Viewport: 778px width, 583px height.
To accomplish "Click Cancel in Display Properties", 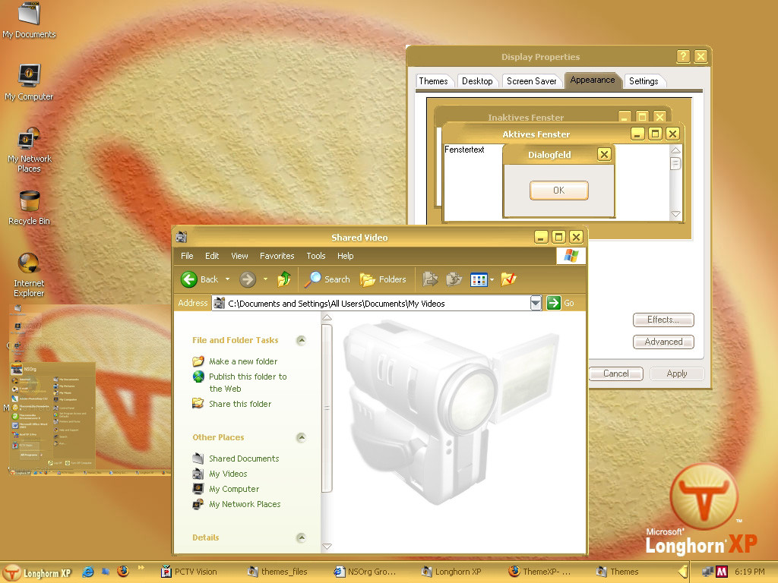I will 615,373.
